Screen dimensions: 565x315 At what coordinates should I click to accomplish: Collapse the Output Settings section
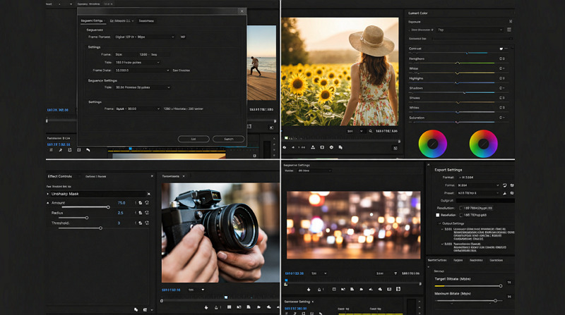pyautogui.click(x=439, y=223)
